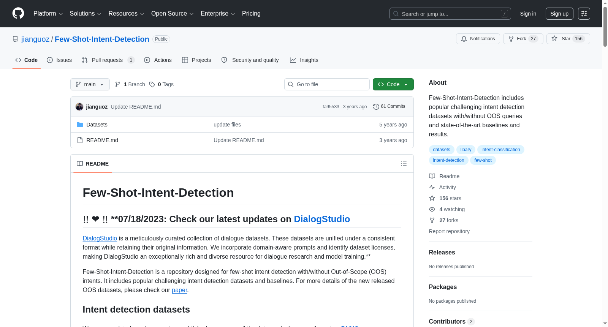Click the README.md file icon

[80, 140]
